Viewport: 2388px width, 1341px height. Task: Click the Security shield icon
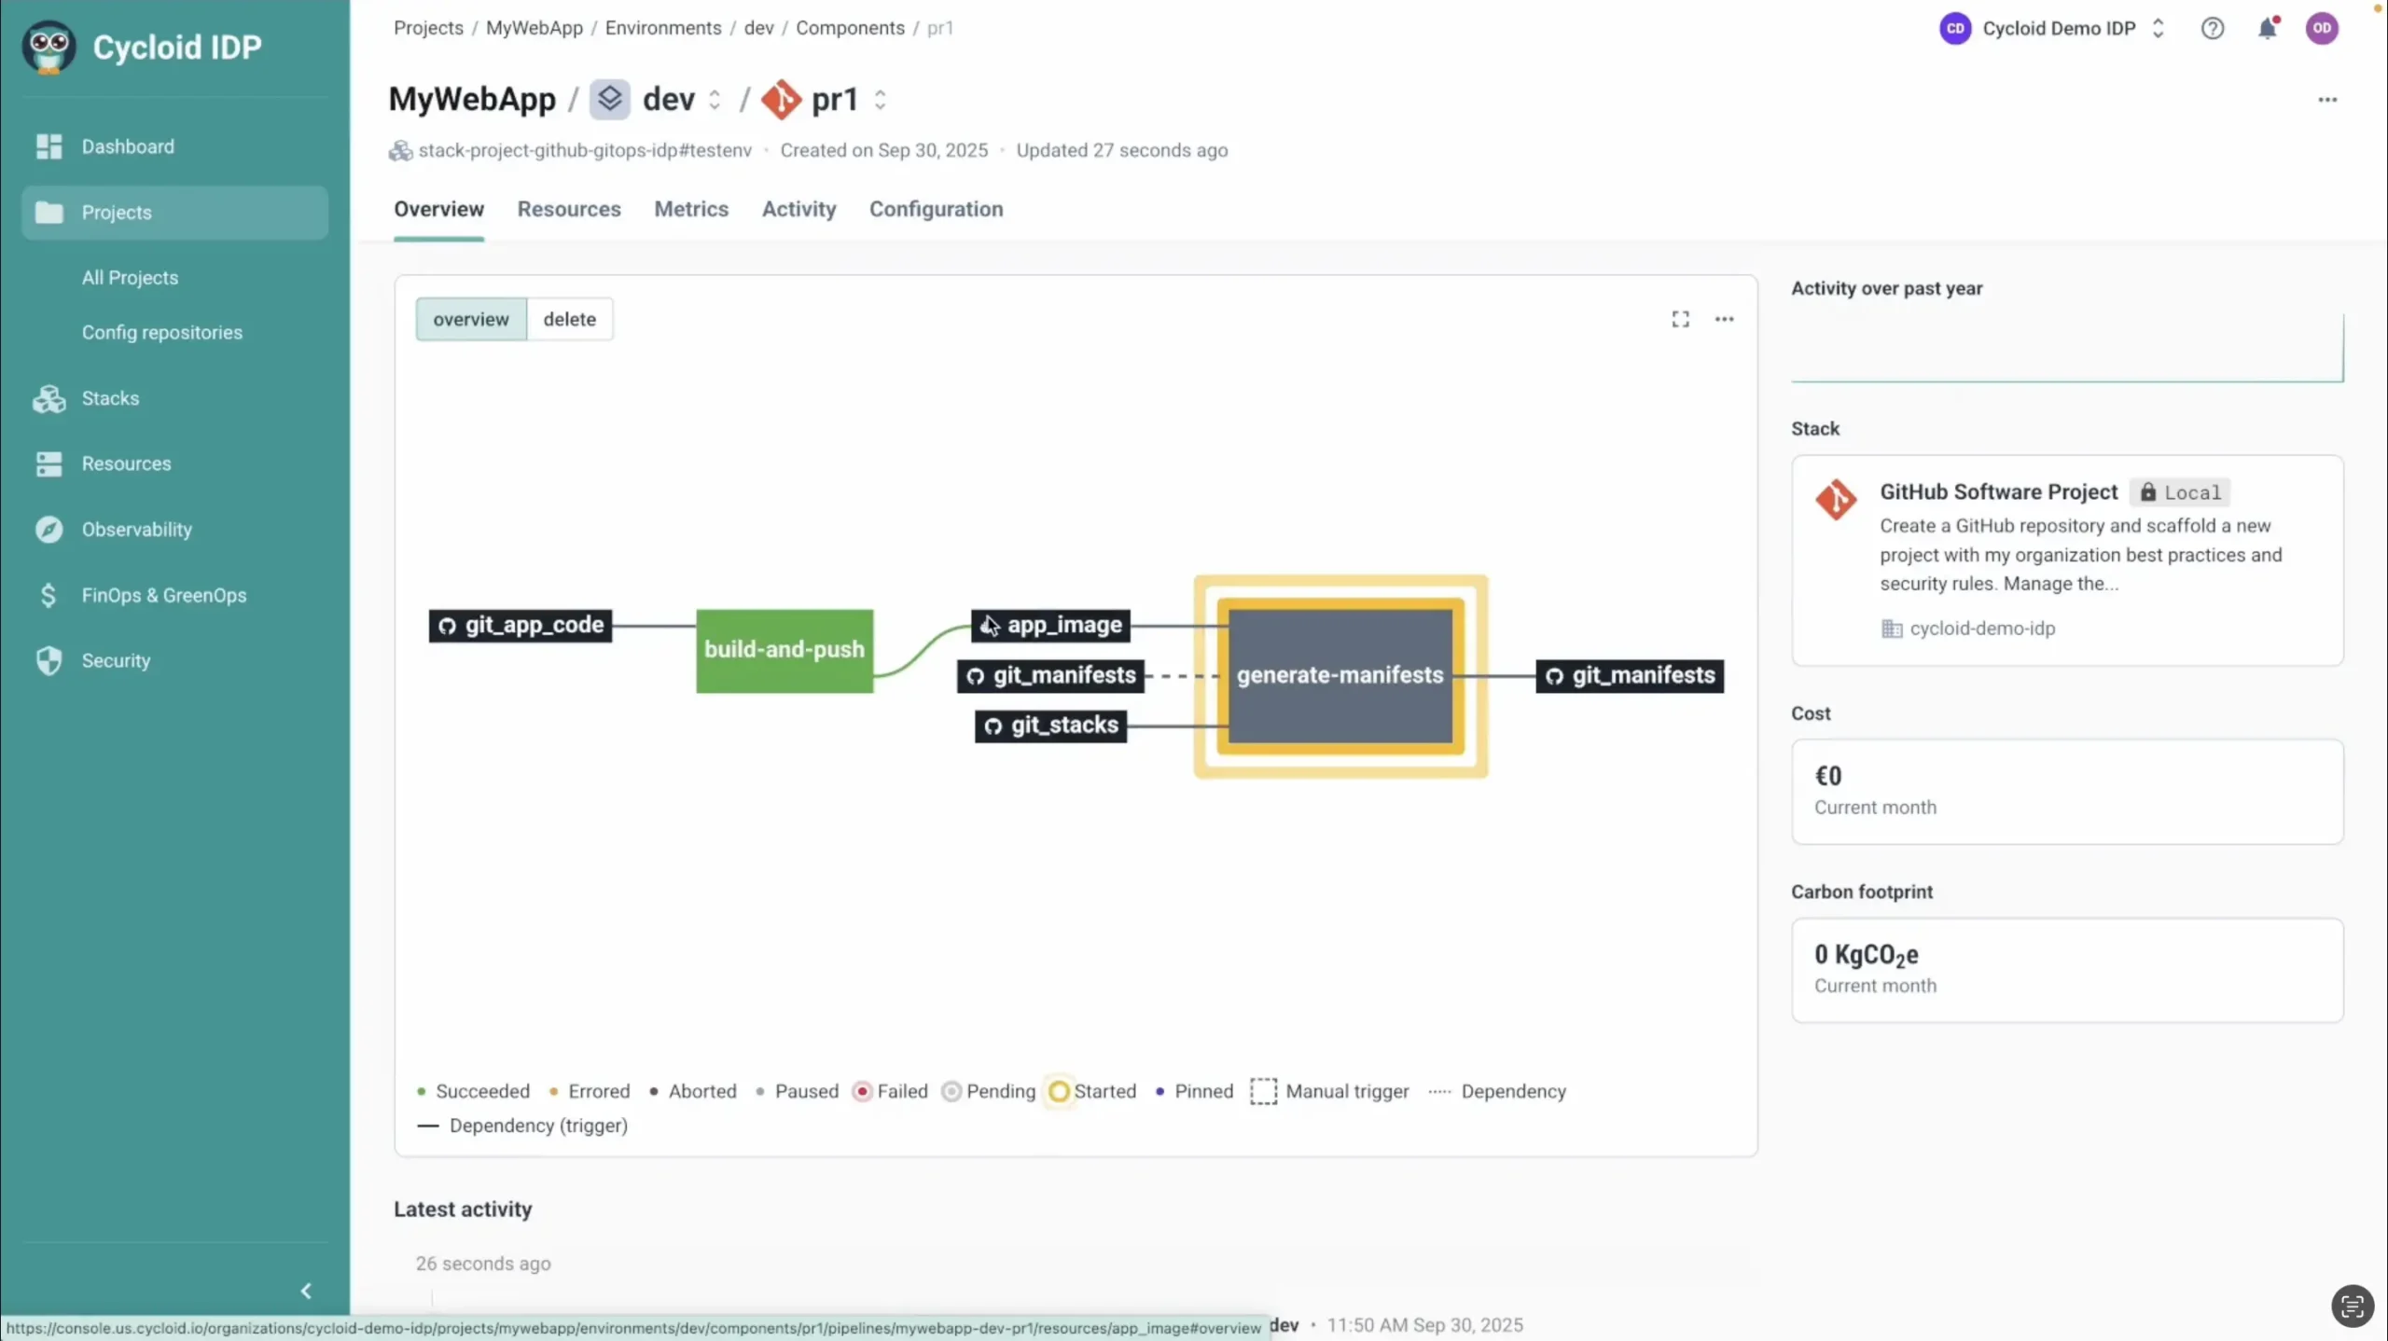click(x=49, y=660)
